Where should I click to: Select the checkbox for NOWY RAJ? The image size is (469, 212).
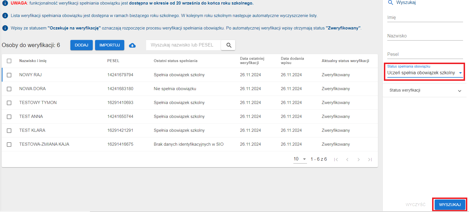(x=9, y=75)
